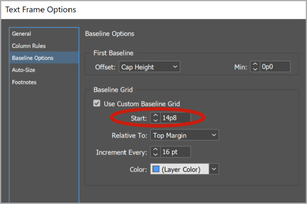Open the Color dropdown arrow

pyautogui.click(x=214, y=169)
